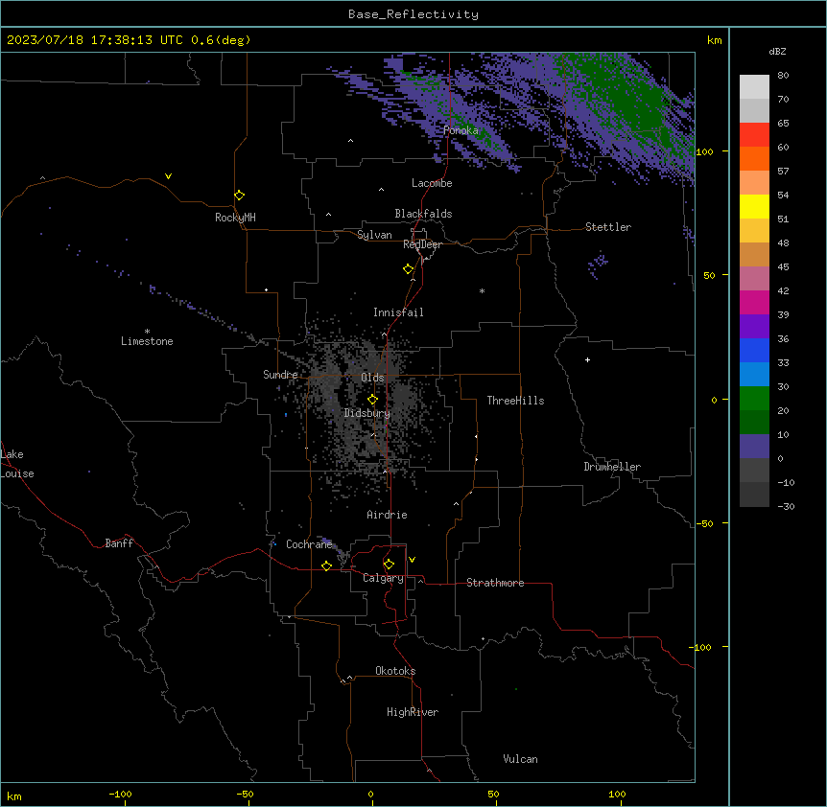
Task: Click the Innisfail label
Action: pos(398,312)
